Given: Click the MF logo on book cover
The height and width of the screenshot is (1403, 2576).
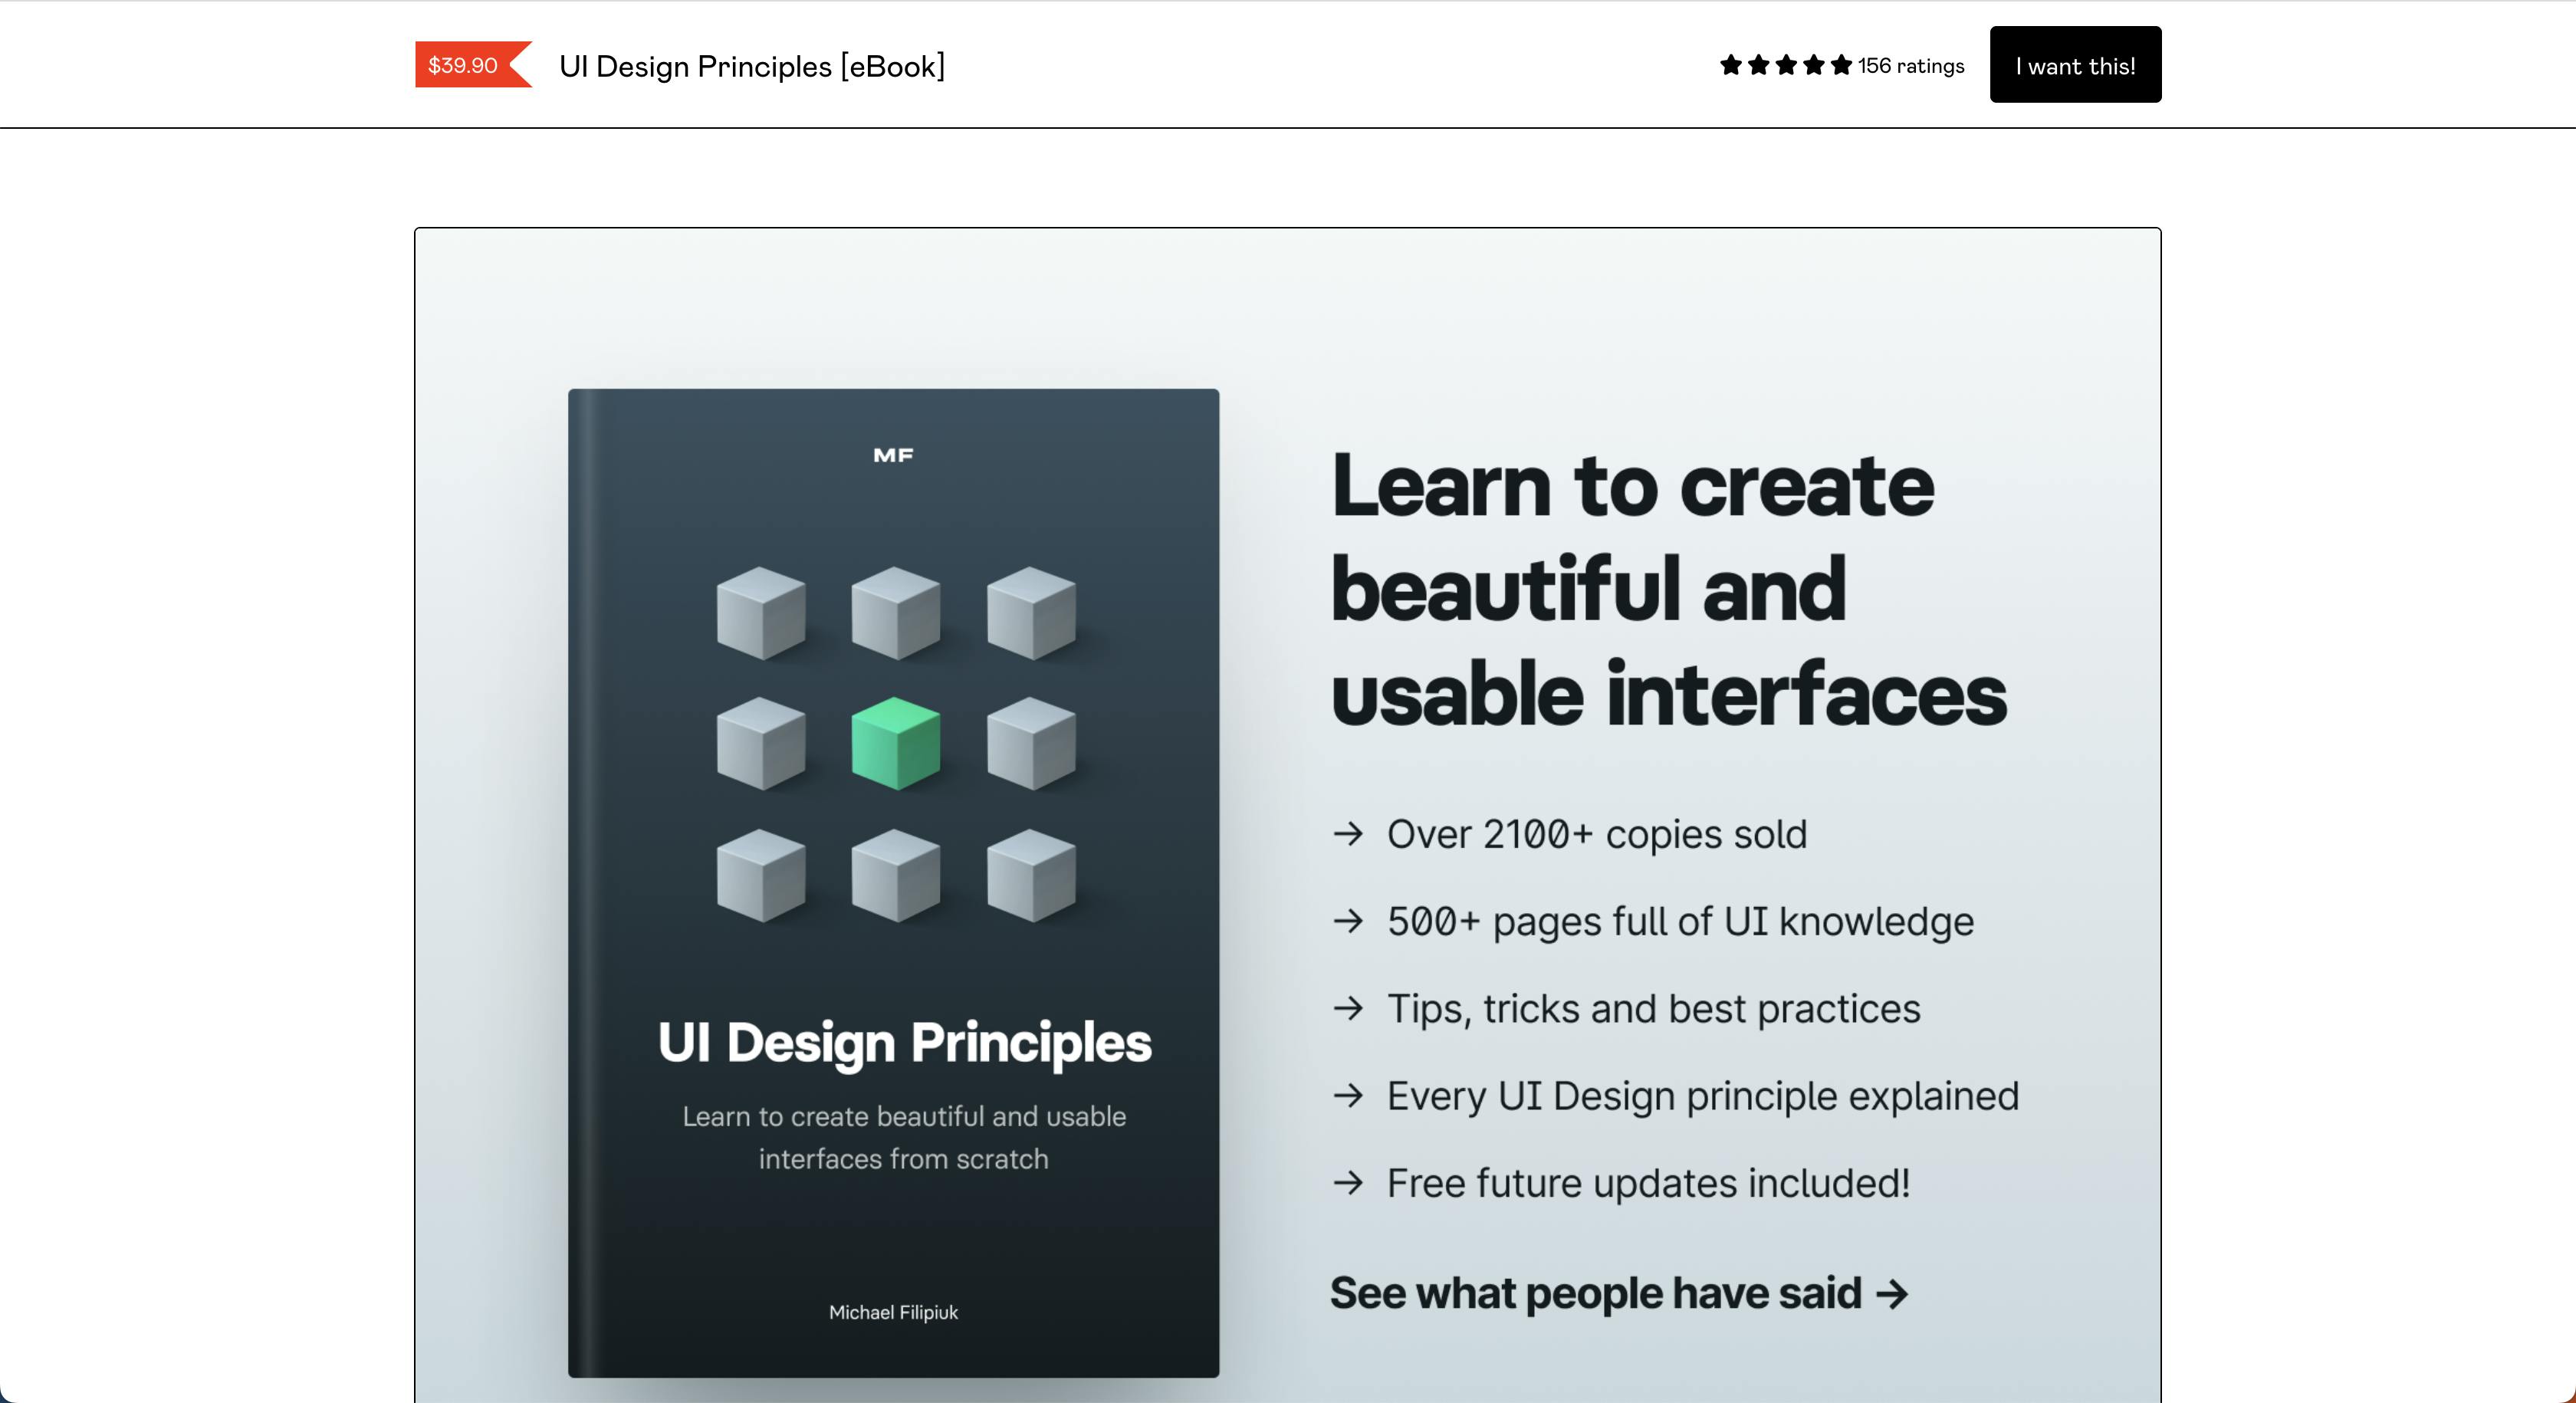Looking at the screenshot, I should click(x=893, y=456).
